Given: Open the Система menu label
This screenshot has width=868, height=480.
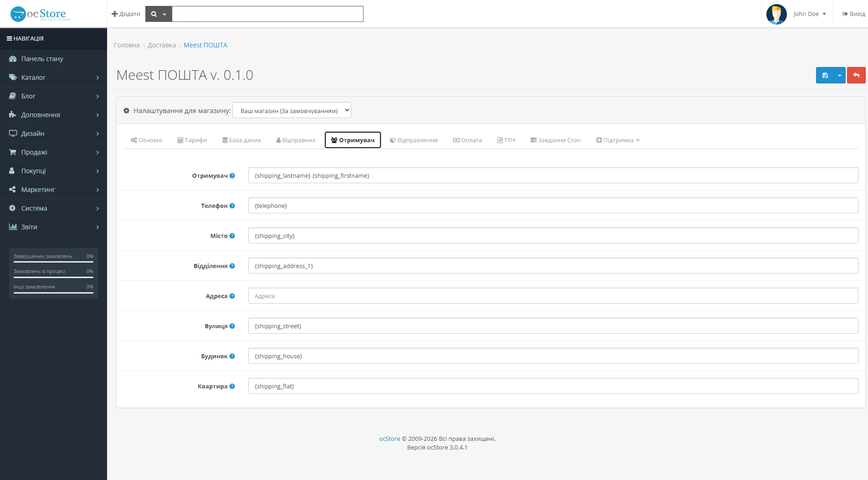Looking at the screenshot, I should [34, 208].
